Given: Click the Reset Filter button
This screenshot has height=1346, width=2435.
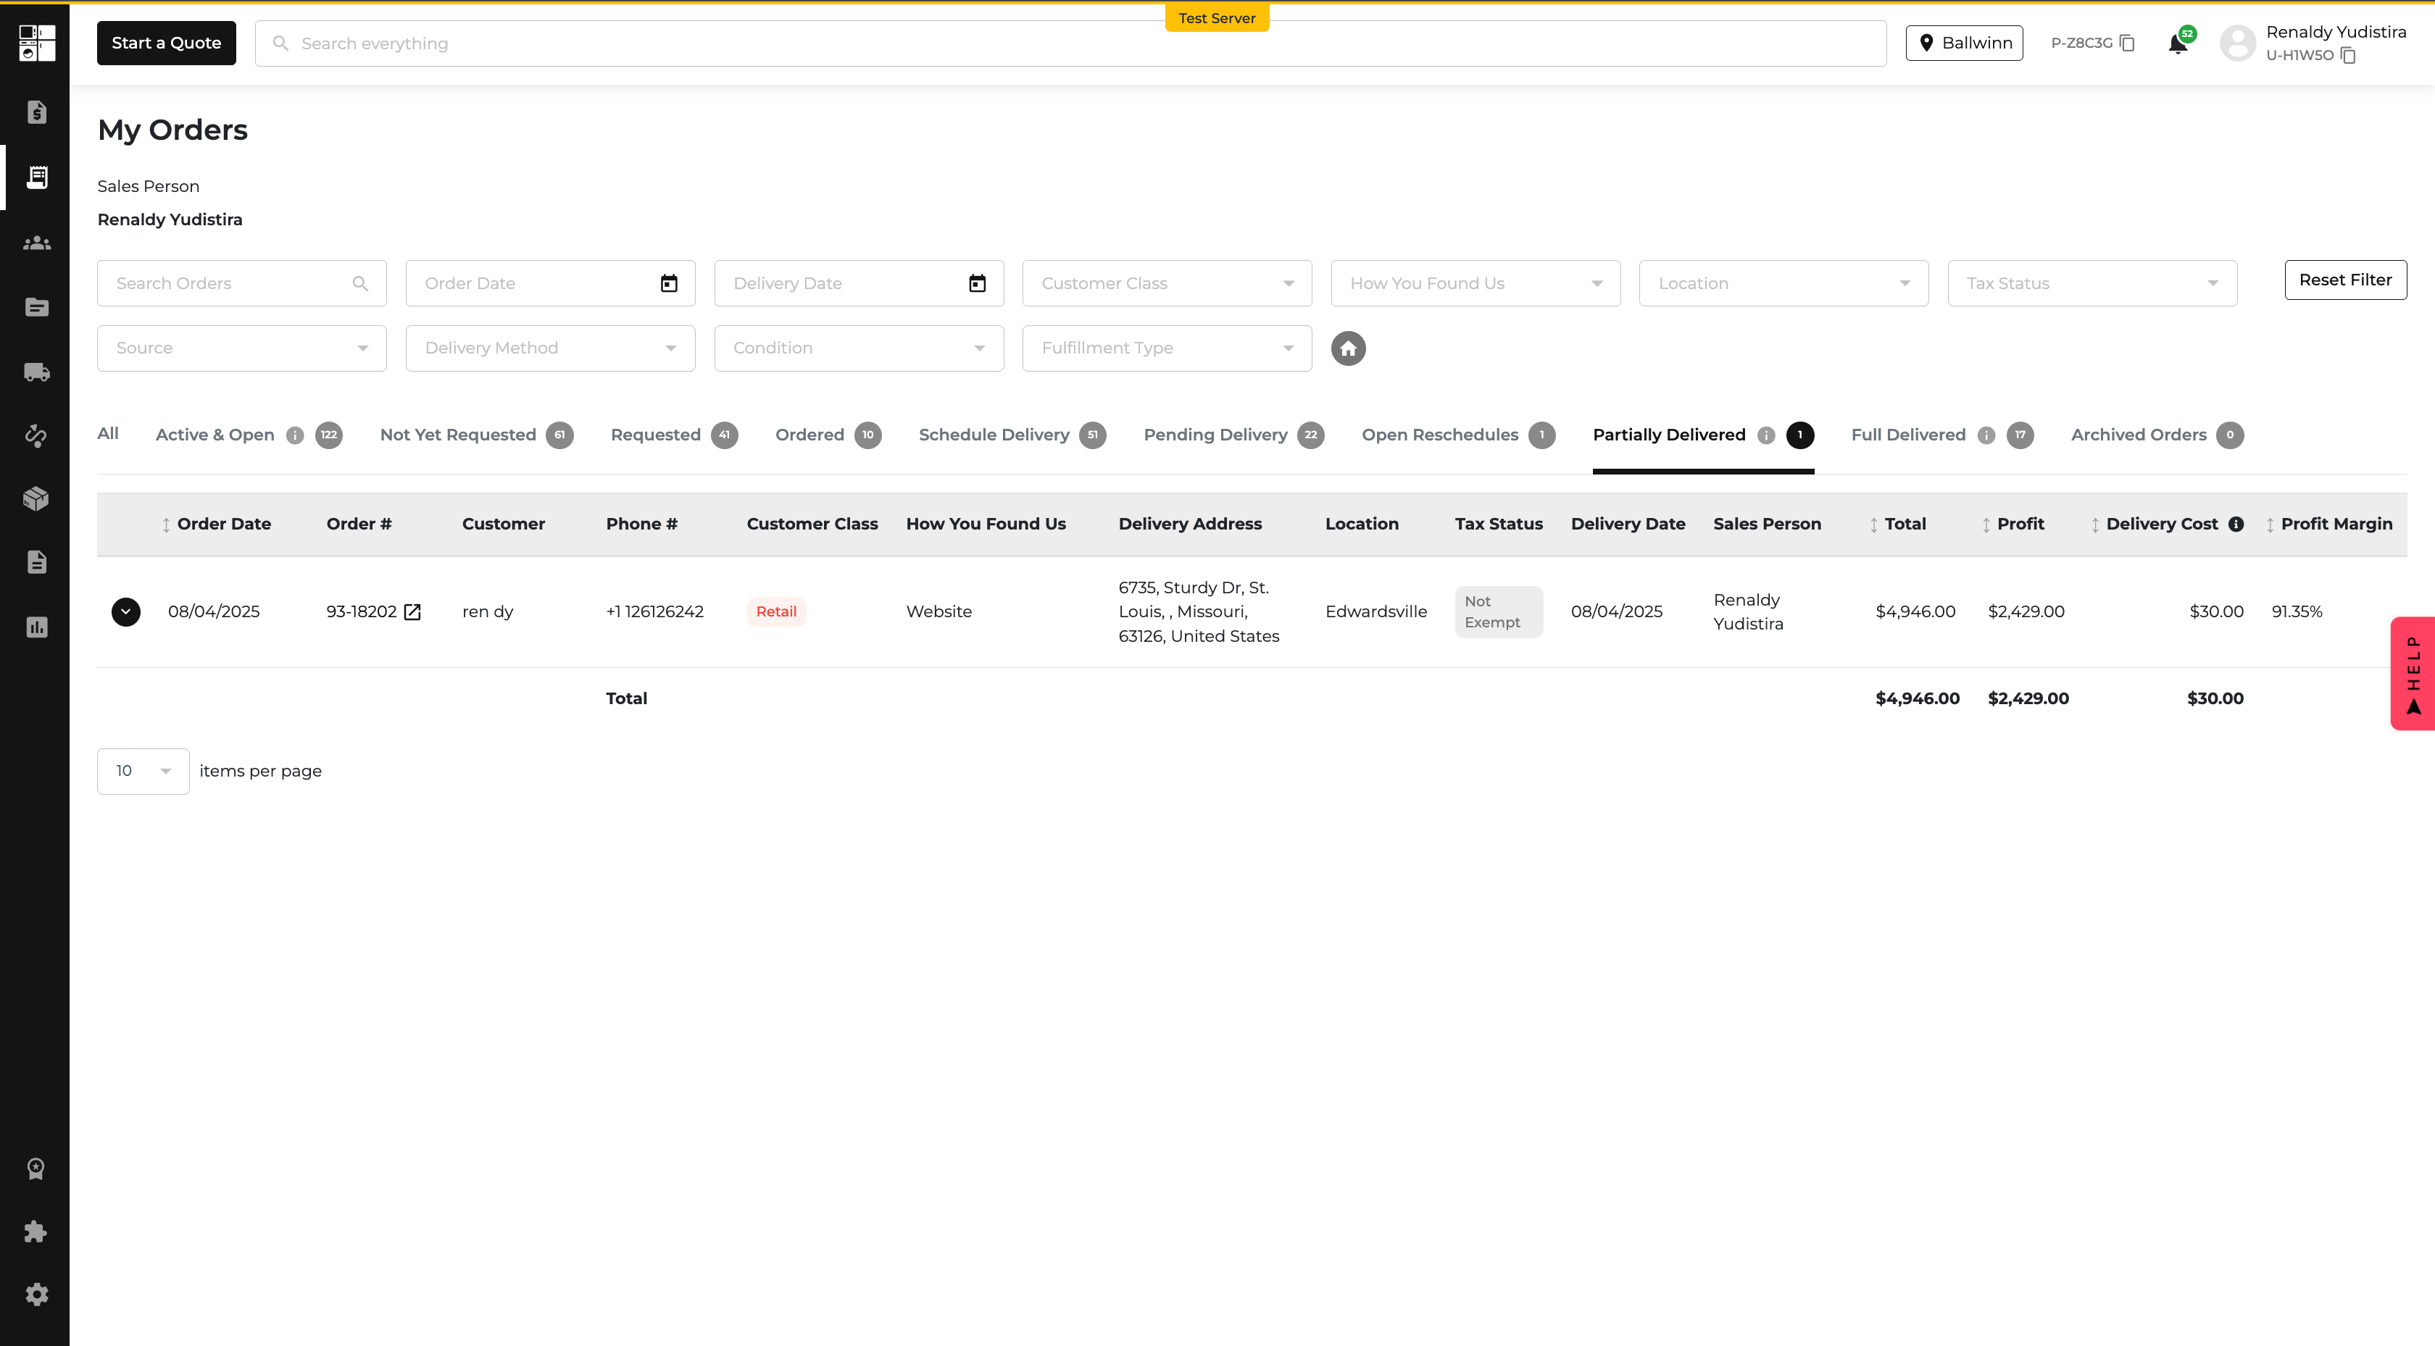Looking at the screenshot, I should pyautogui.click(x=2344, y=280).
